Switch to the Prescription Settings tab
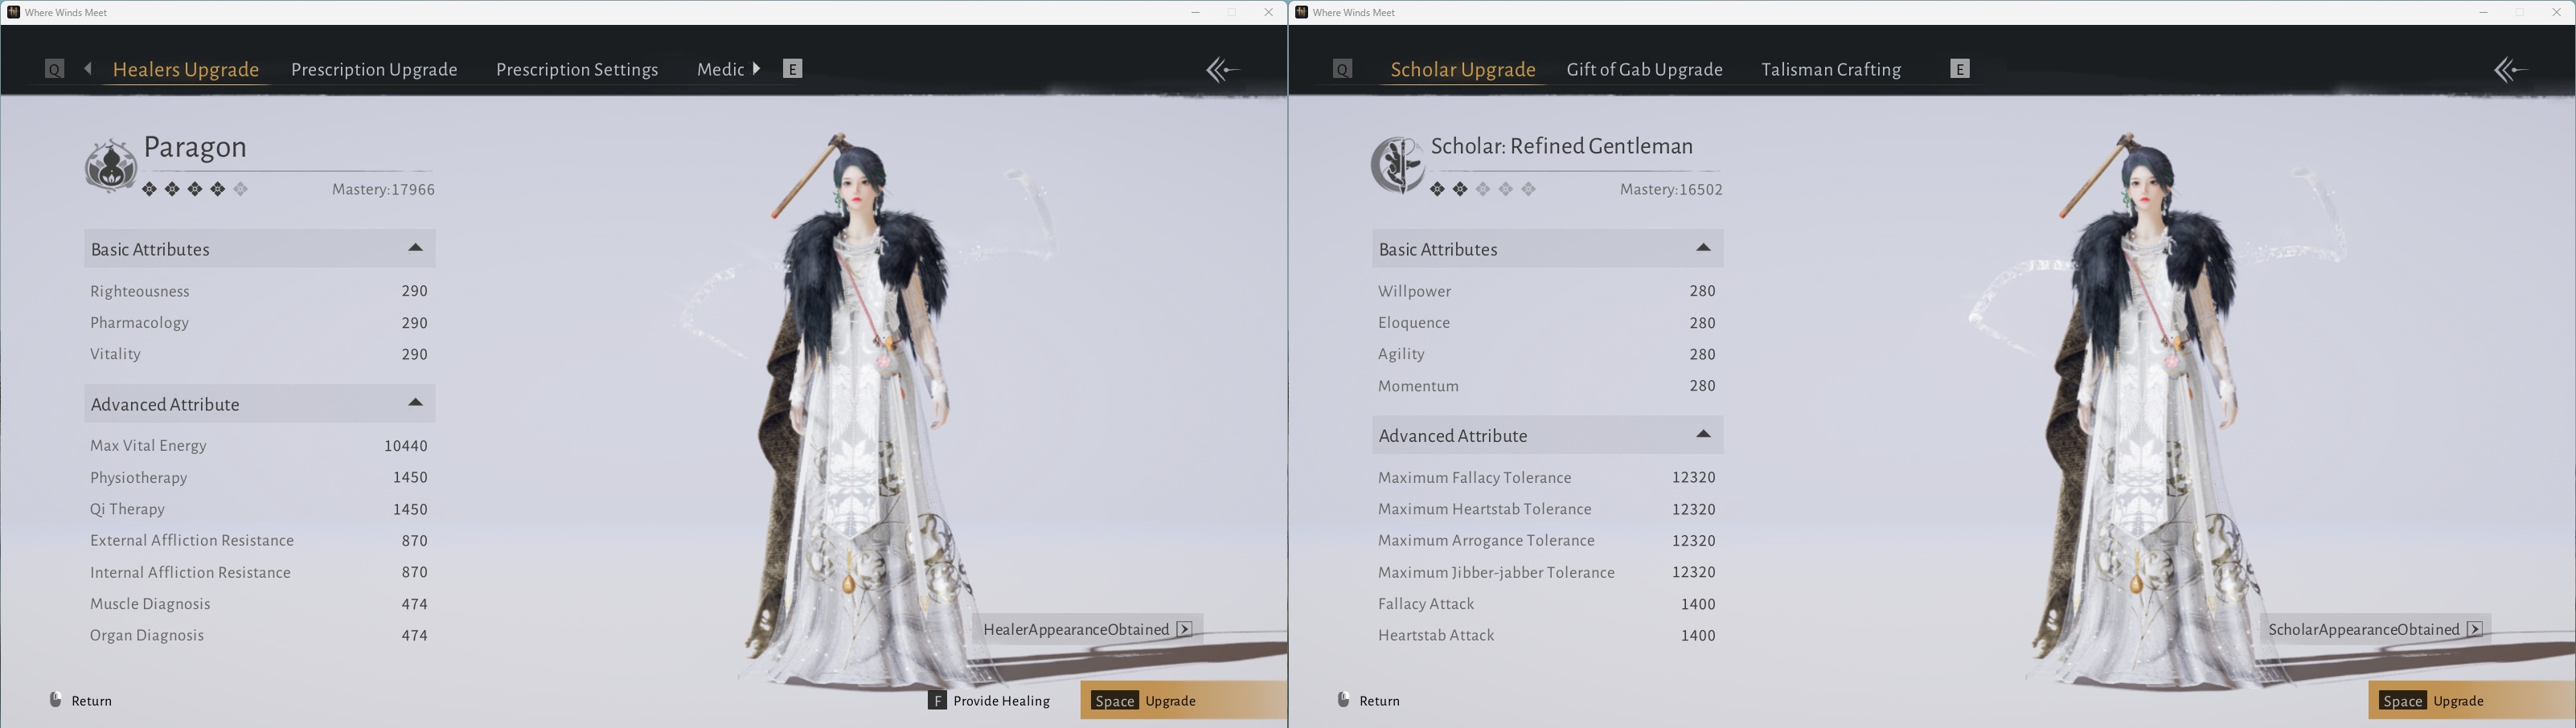 (x=577, y=69)
